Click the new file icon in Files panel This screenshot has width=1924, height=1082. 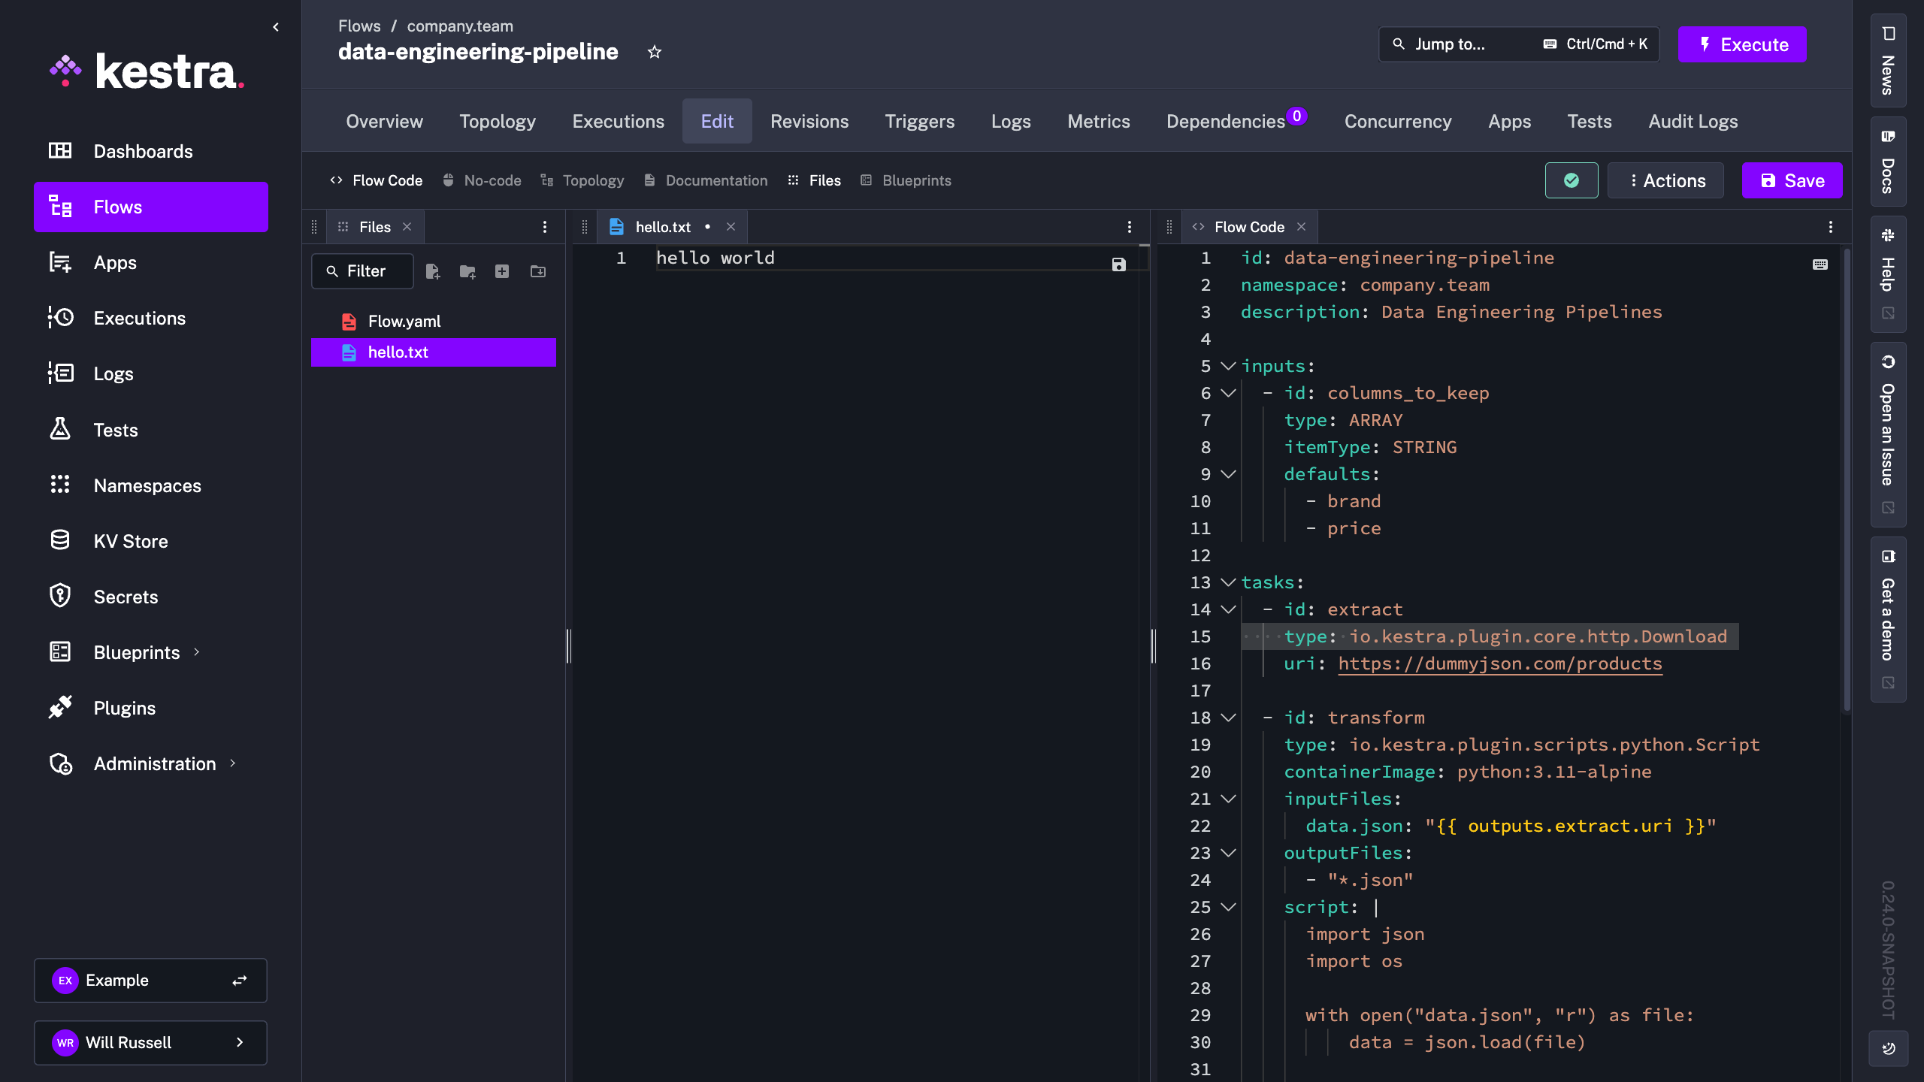(432, 271)
